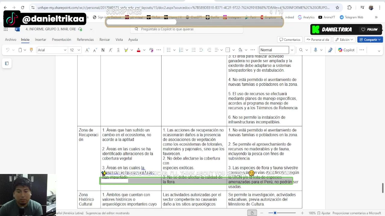Click the Undo arrow icon
385x216 pixels.
(8, 50)
